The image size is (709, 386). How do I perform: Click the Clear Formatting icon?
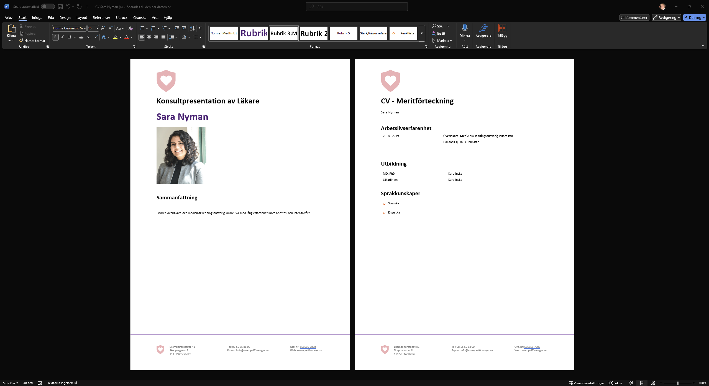131,28
